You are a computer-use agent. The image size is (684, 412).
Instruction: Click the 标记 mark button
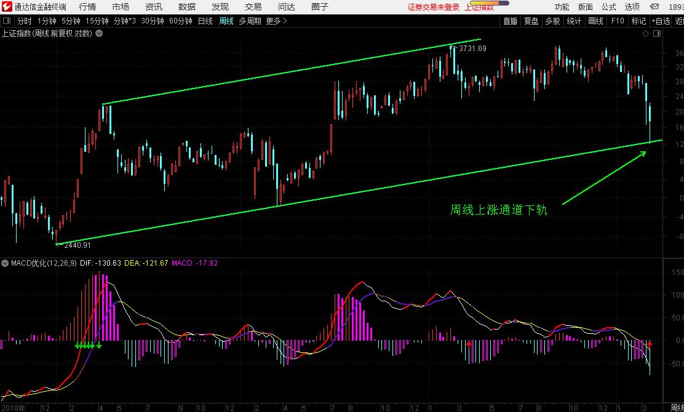638,21
